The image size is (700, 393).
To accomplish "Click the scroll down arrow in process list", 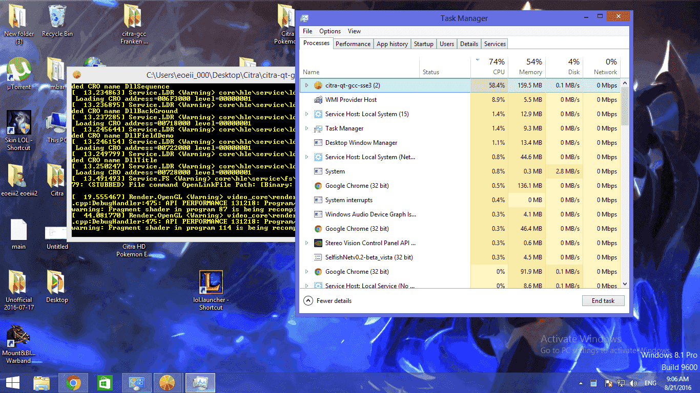I will 625,283.
